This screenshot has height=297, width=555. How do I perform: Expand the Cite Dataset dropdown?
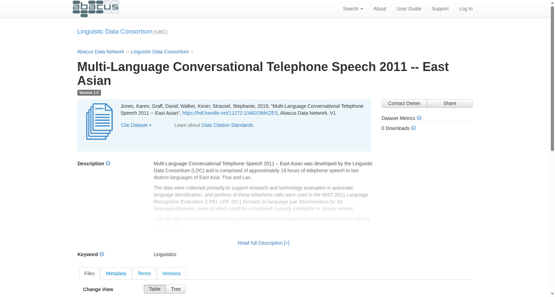click(136, 125)
